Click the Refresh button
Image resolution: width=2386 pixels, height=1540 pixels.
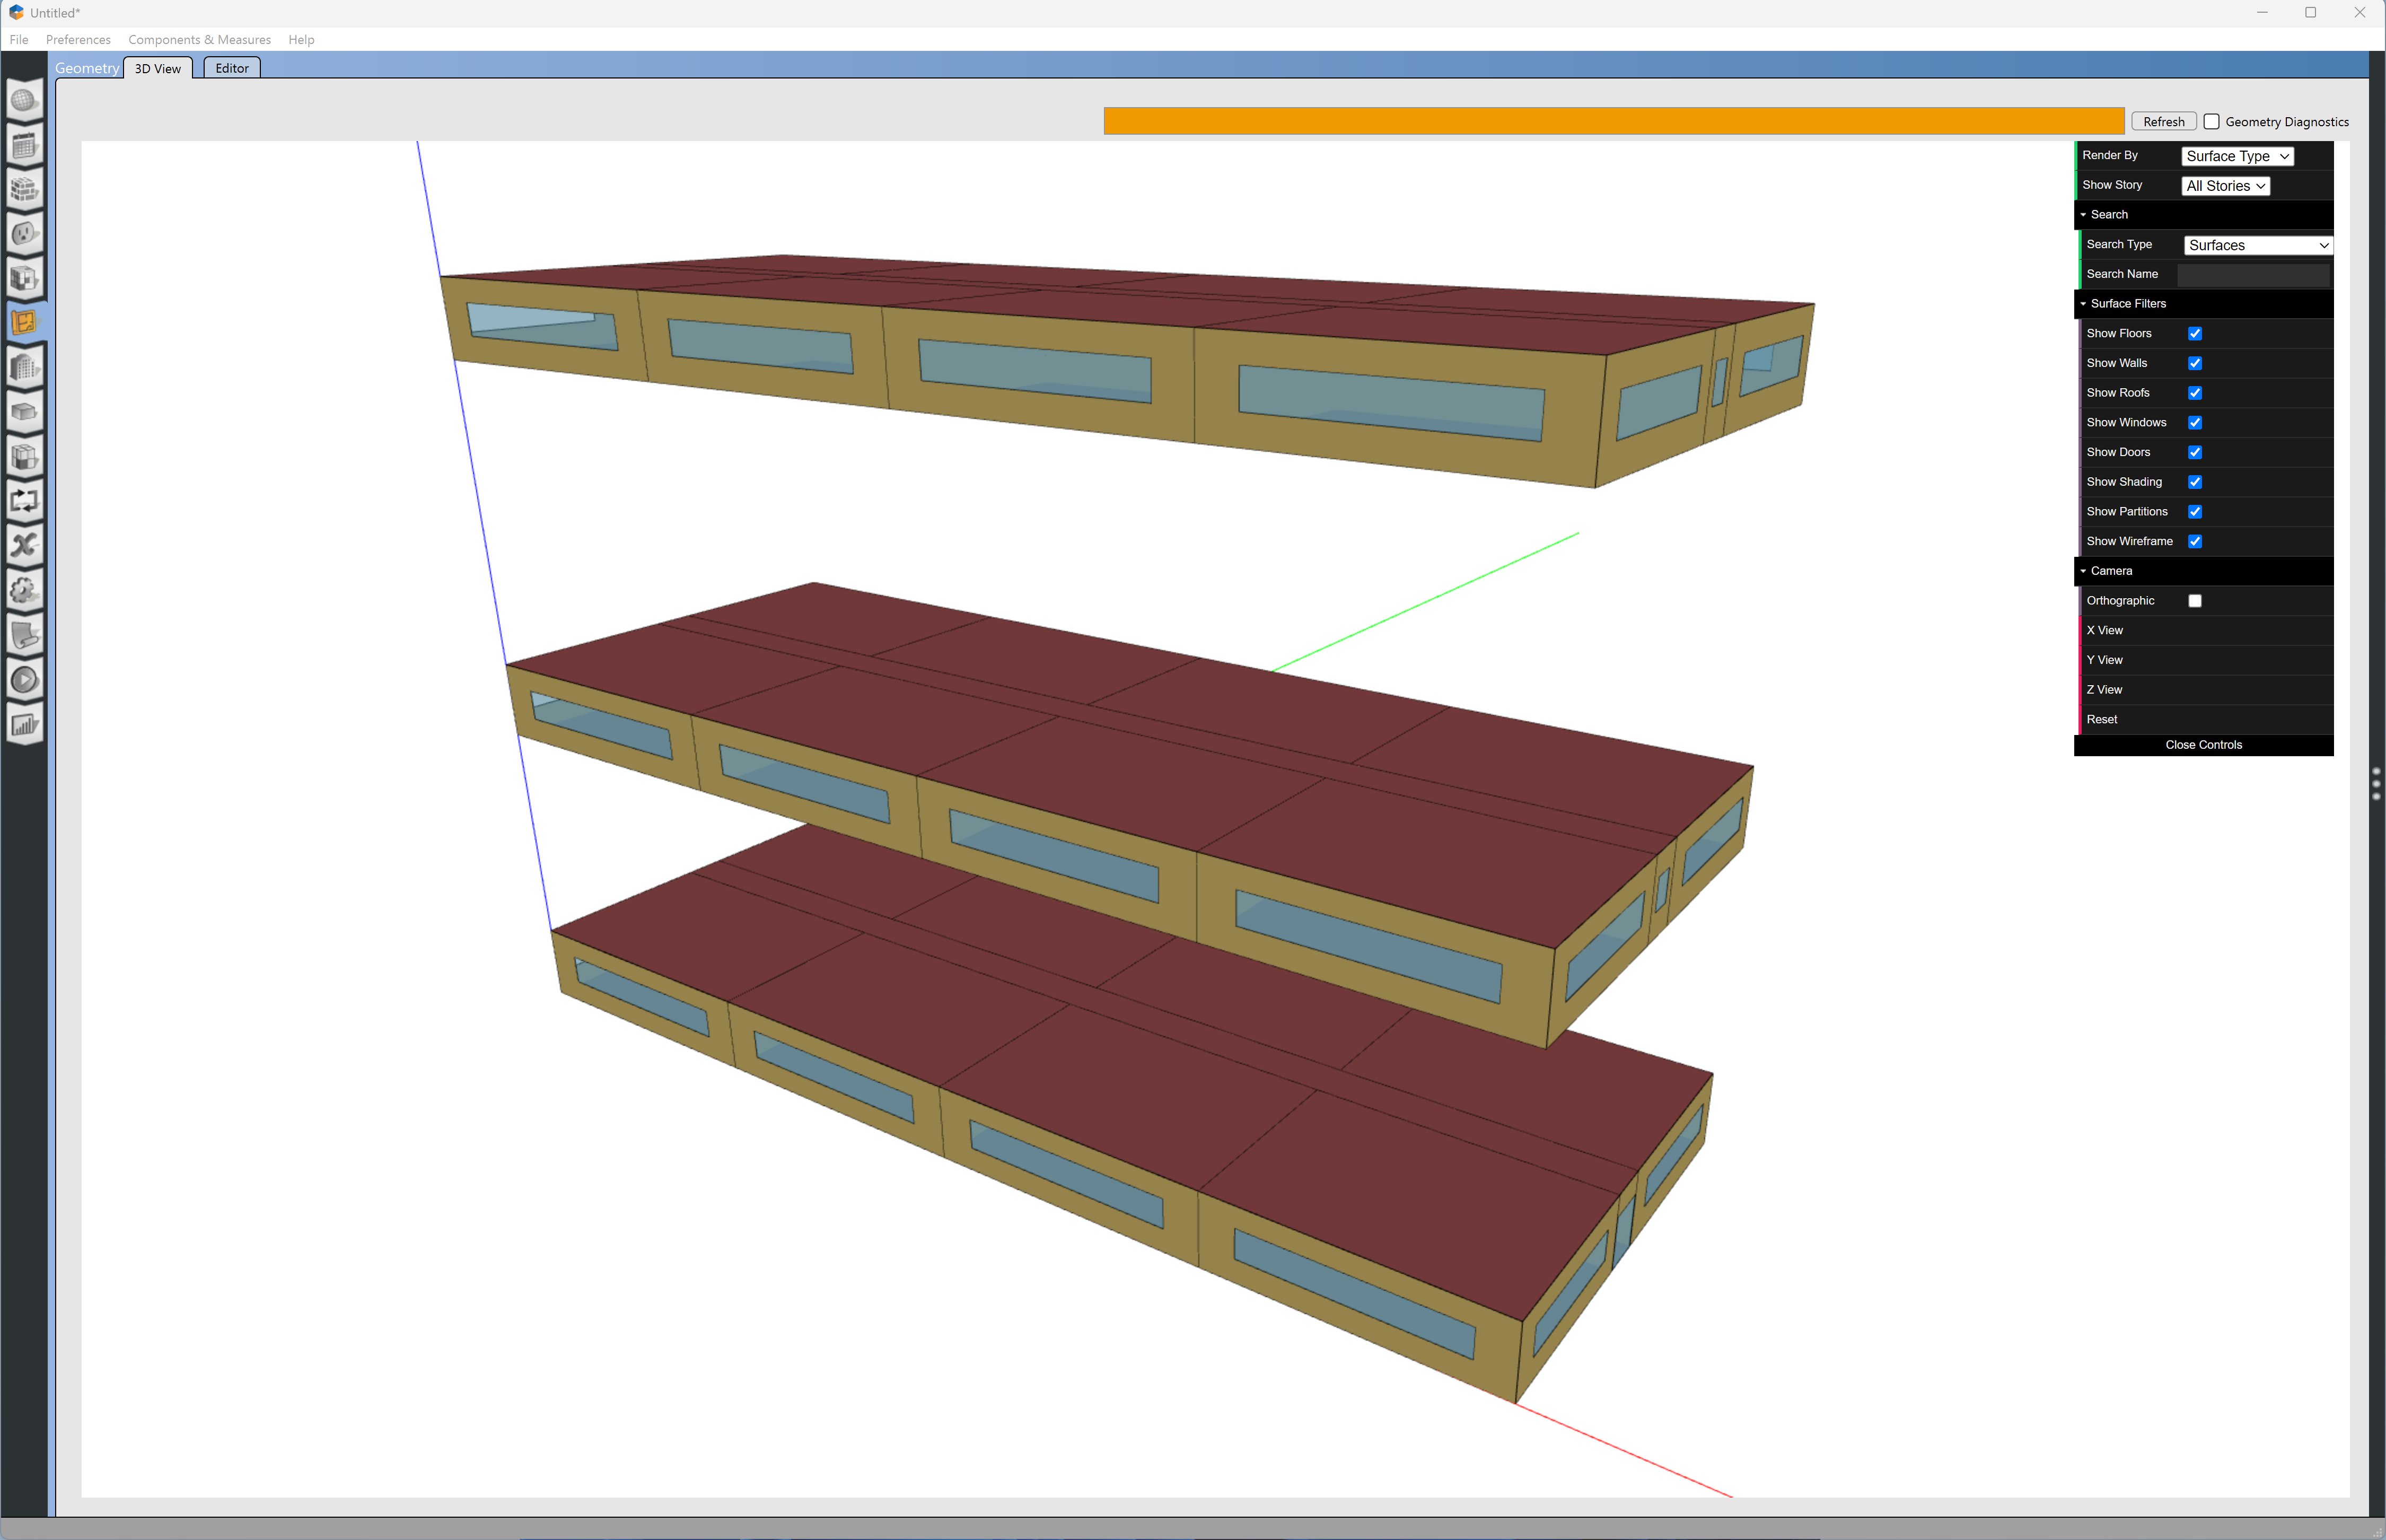click(x=2163, y=122)
